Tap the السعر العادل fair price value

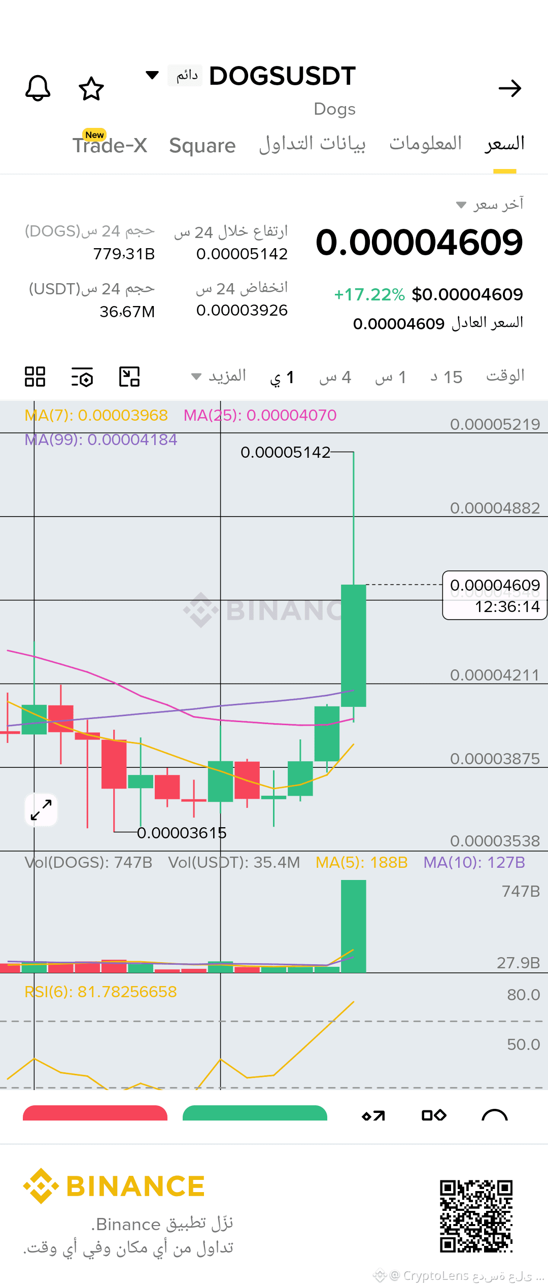pyautogui.click(x=399, y=324)
